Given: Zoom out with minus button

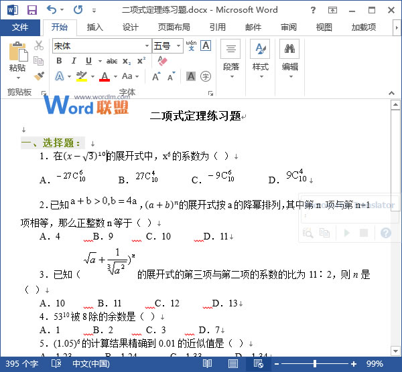Looking at the screenshot, I should point(277,363).
